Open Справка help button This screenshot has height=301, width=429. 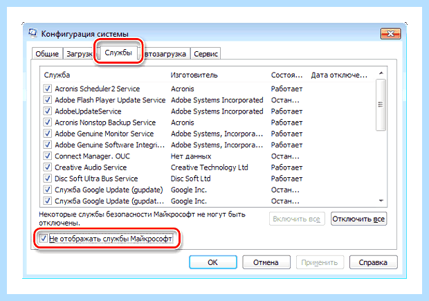[373, 262]
